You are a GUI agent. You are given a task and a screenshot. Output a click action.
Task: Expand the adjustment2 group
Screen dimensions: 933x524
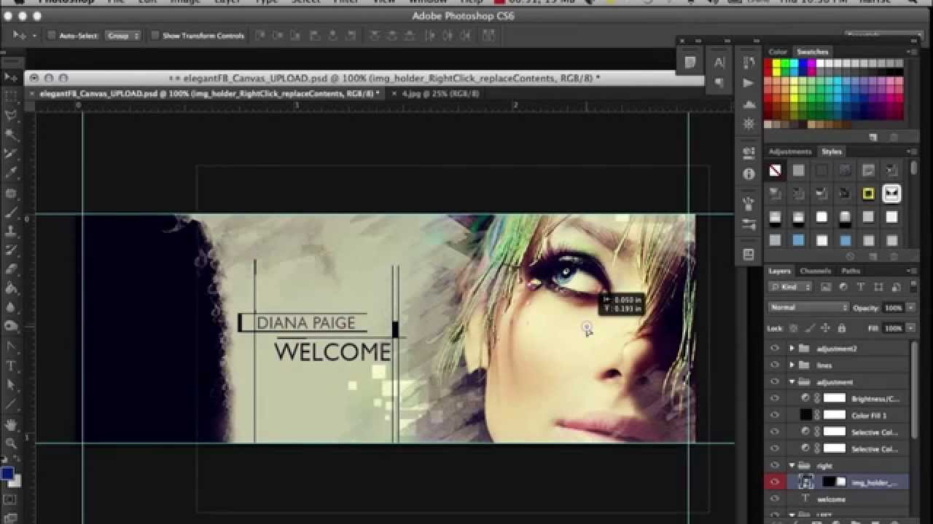pos(792,349)
